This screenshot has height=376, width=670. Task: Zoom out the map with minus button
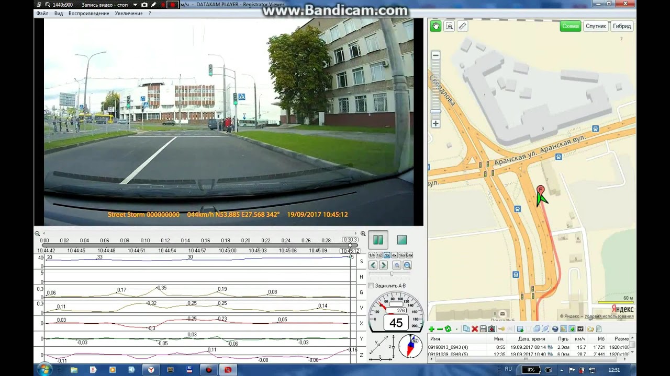click(435, 55)
